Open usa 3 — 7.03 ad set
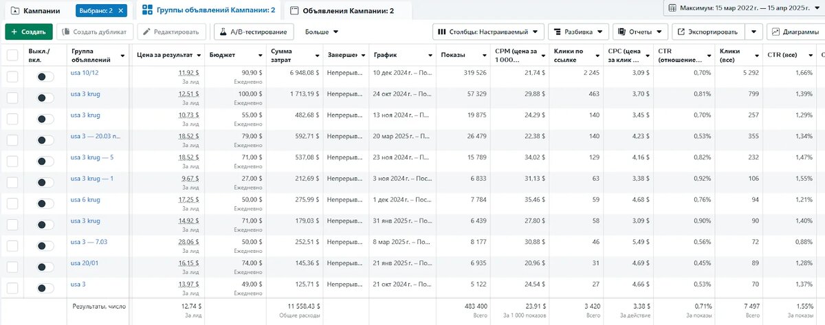Screen dimensions: 825x325 89,241
